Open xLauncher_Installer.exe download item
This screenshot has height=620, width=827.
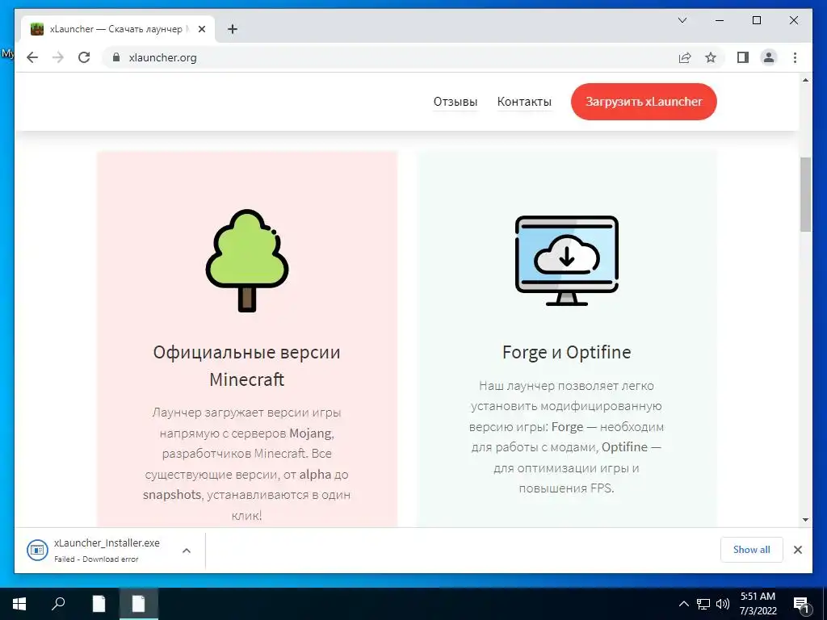point(96,550)
